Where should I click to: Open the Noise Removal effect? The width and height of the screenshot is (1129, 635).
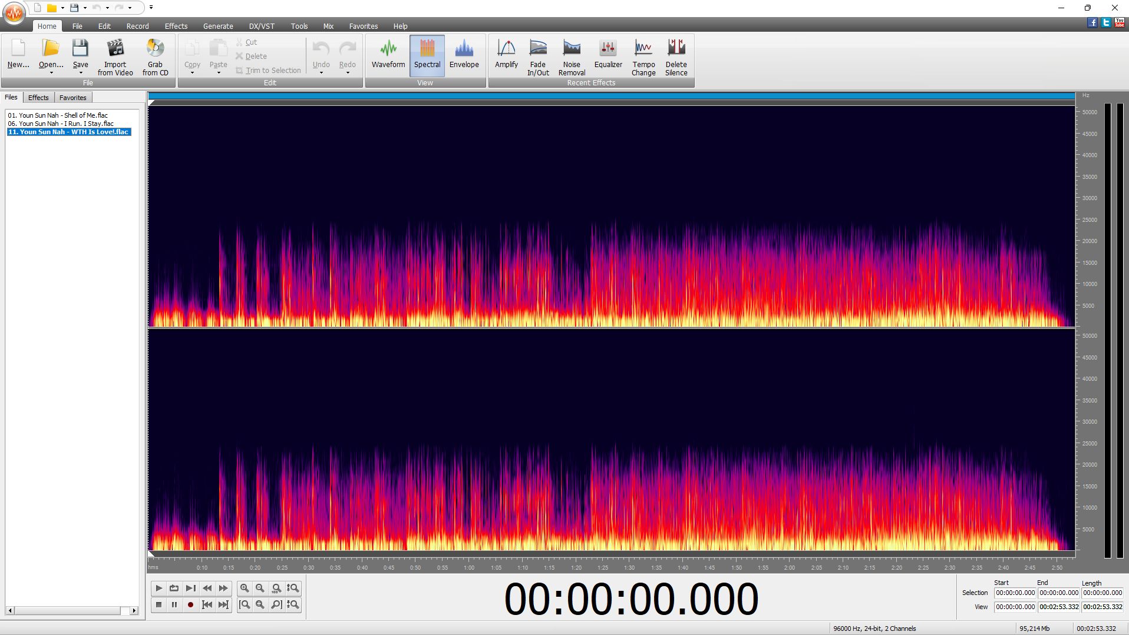tap(571, 57)
